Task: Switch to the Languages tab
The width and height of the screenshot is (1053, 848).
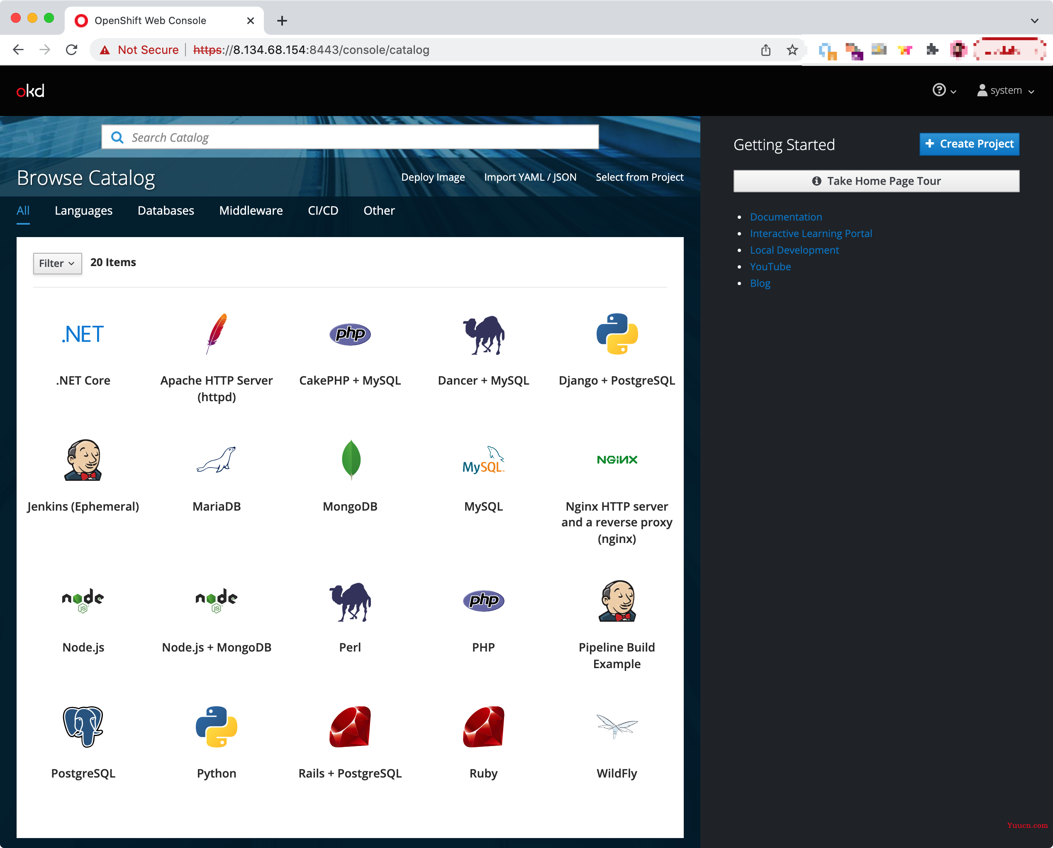Action: (x=83, y=211)
